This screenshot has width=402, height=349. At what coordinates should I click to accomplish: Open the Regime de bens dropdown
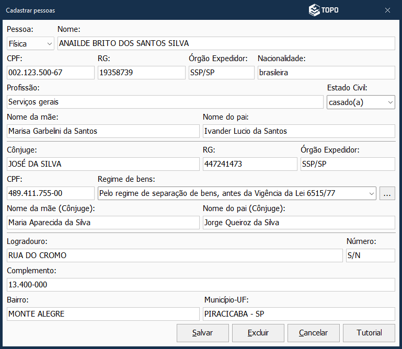click(x=237, y=193)
